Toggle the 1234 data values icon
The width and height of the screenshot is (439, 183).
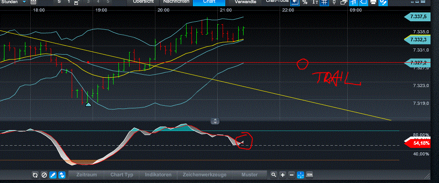309,175
